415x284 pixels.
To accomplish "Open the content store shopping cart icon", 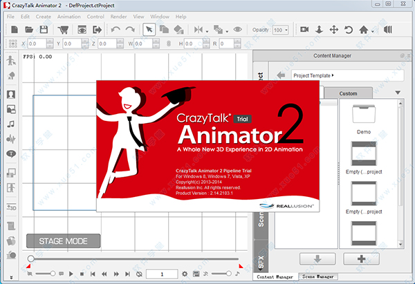I will (63, 30).
